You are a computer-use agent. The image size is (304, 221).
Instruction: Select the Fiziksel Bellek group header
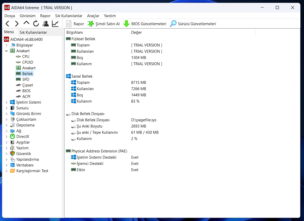coord(83,39)
